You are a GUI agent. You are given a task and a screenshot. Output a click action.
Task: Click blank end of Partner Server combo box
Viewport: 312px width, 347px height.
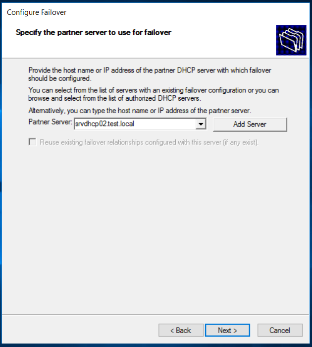click(x=164, y=124)
